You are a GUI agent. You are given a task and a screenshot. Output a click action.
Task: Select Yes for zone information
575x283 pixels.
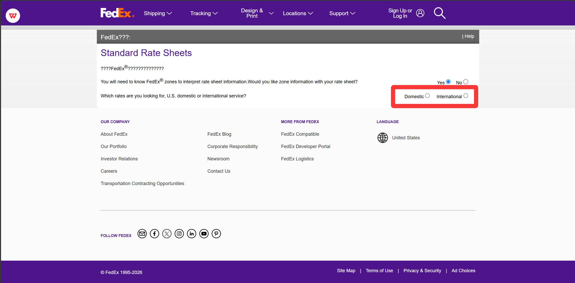pyautogui.click(x=448, y=82)
